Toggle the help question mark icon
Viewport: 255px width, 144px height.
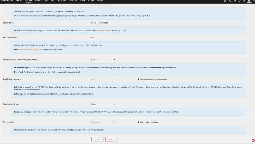249,1
